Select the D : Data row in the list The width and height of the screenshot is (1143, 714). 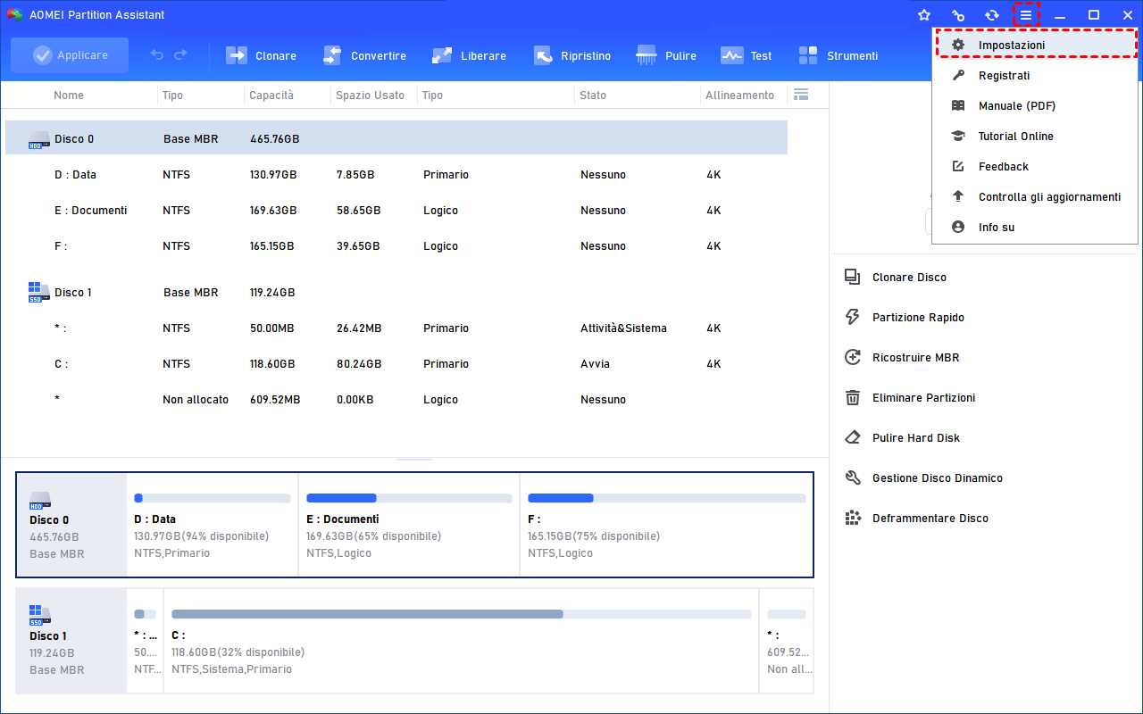[x=396, y=175]
